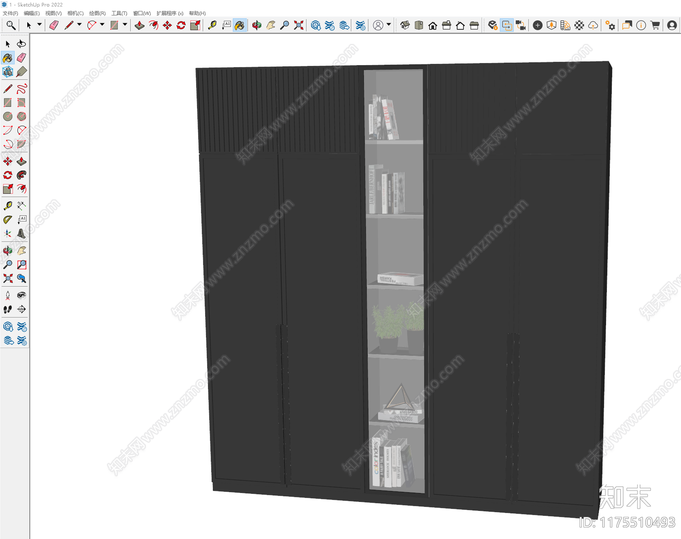Expand the Select tool dropdown arrow
681x539 pixels.
pyautogui.click(x=39, y=25)
